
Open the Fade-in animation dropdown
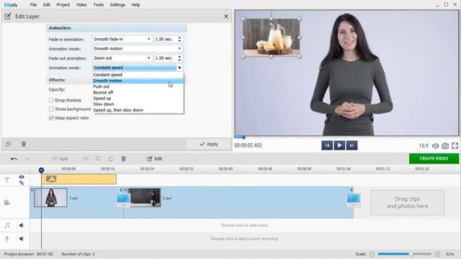(x=122, y=39)
